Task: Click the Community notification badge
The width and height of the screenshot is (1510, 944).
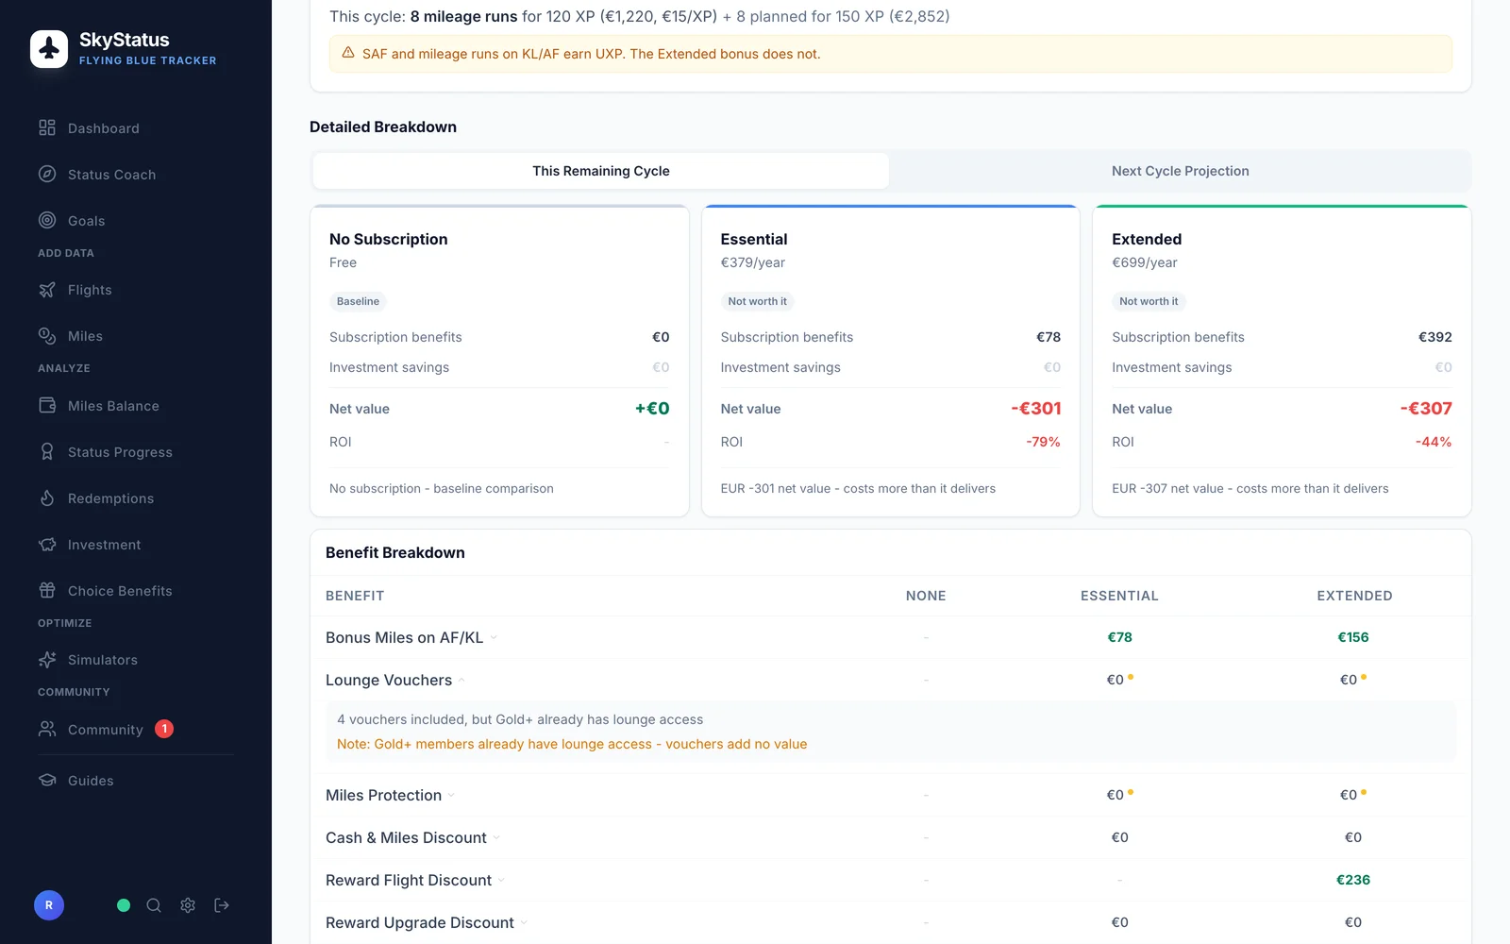Action: tap(164, 729)
